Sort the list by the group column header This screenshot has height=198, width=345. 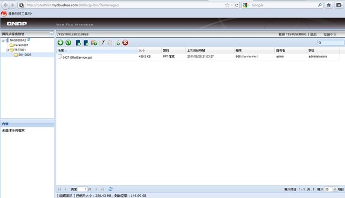[x=323, y=50]
